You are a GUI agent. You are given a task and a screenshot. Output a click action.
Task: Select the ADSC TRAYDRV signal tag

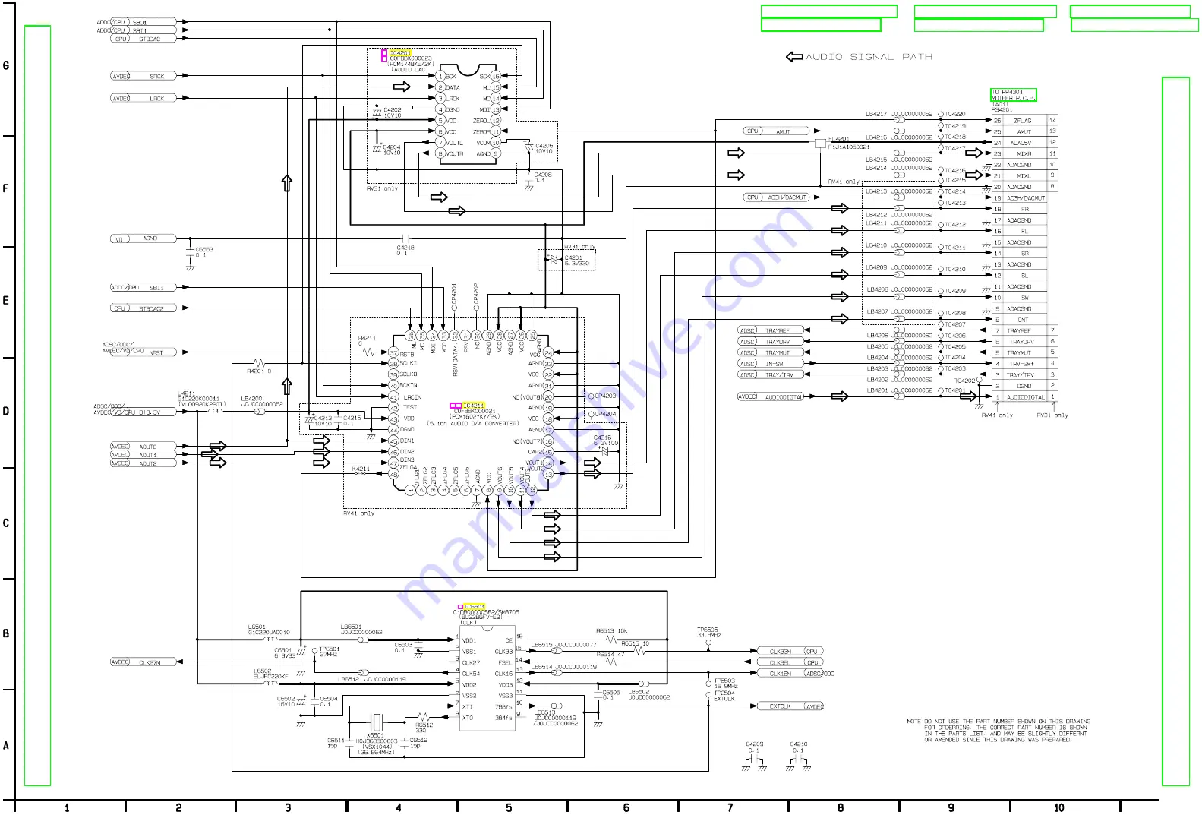pos(769,342)
